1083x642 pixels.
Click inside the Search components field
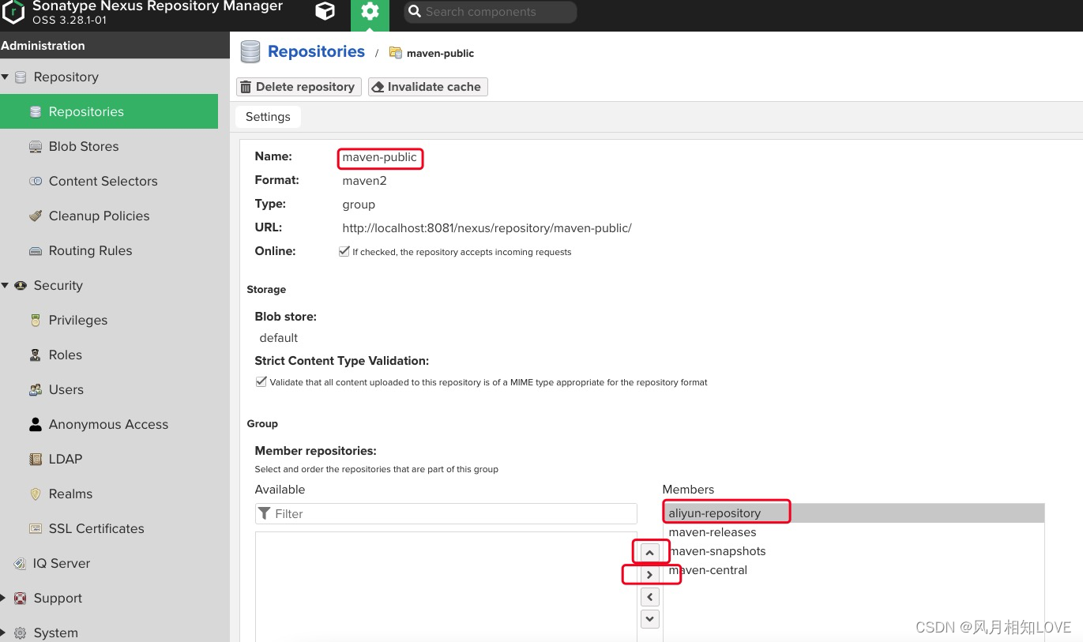tap(491, 12)
